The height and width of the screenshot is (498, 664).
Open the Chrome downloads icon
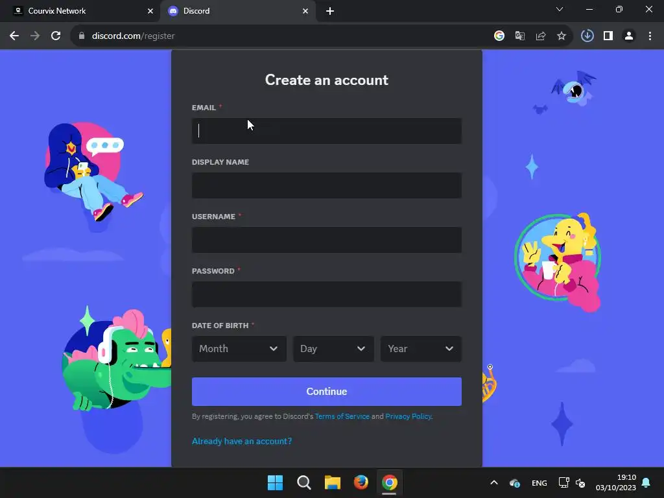click(x=587, y=36)
